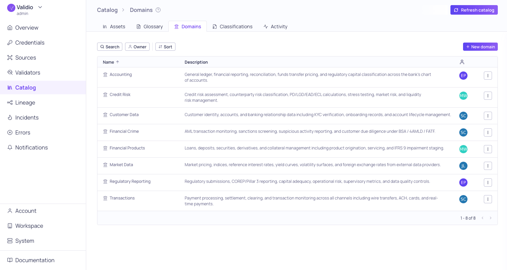This screenshot has height=270, width=507.
Task: Click the EP owner avatar for Accounting
Action: [463, 76]
